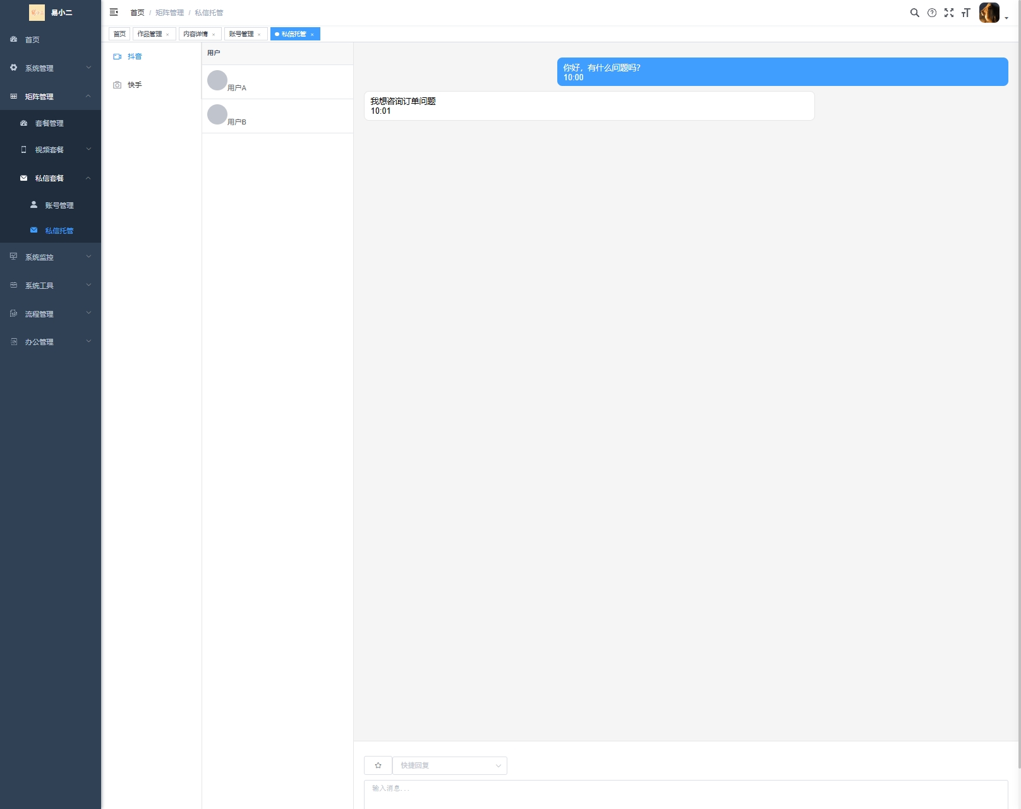The width and height of the screenshot is (1021, 809).
Task: Close the 作品管理 tab
Action: pyautogui.click(x=167, y=35)
